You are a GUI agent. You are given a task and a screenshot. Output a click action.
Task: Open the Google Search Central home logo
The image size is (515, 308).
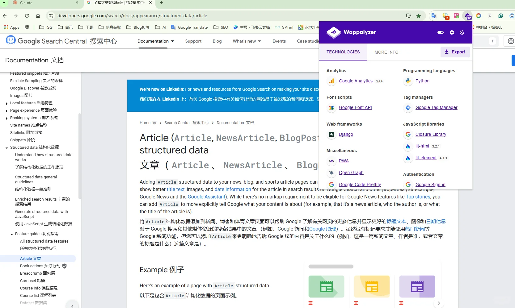pyautogui.click(x=61, y=41)
